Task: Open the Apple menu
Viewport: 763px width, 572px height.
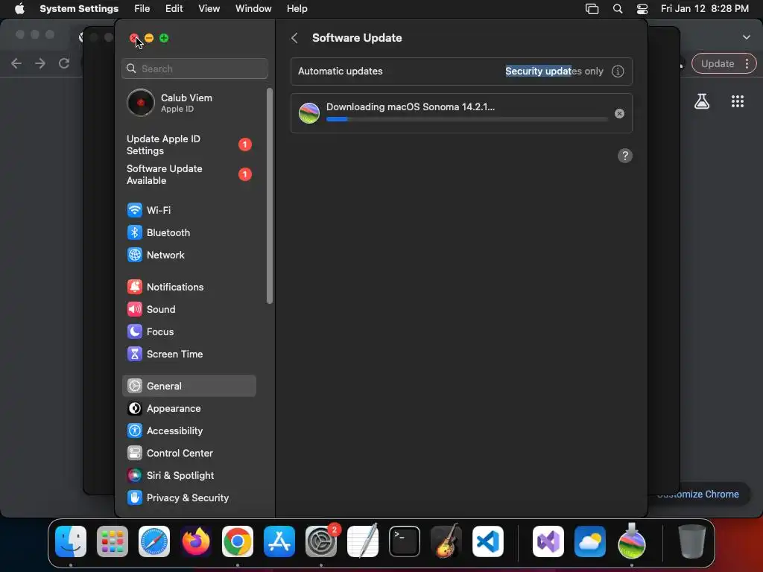Action: 19,9
